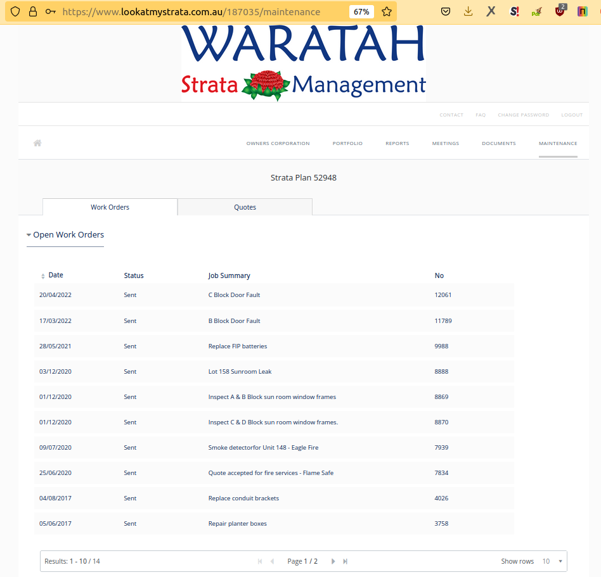This screenshot has height=577, width=601.
Task: Go to previous page arrow
Action: pos(272,561)
